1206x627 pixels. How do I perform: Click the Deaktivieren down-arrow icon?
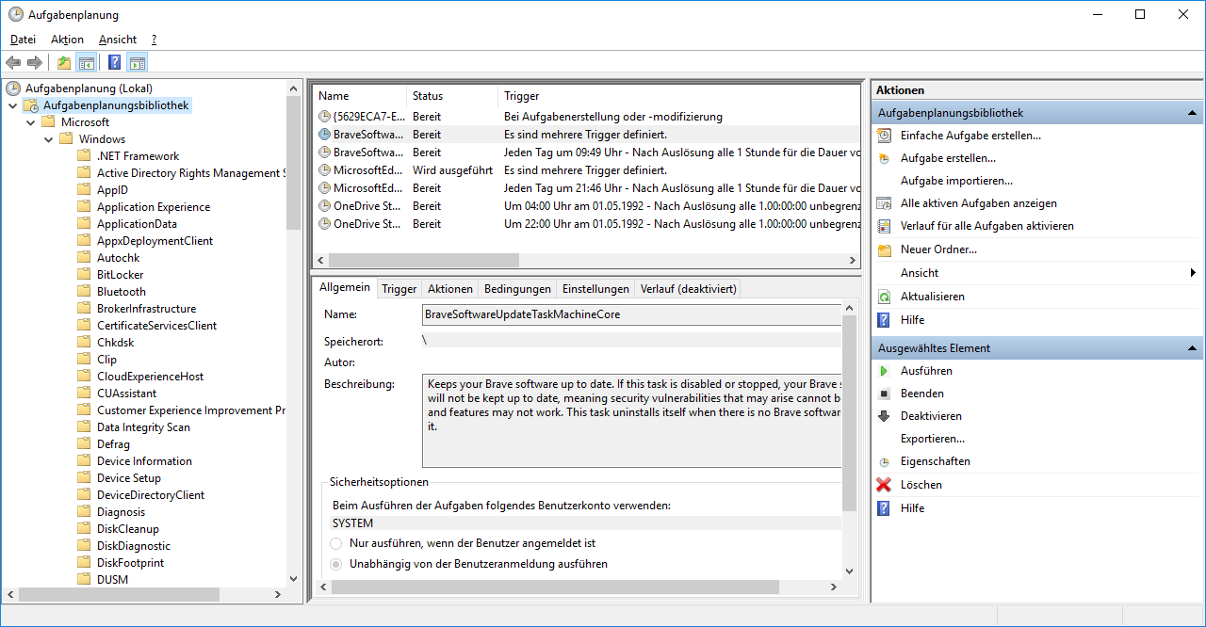(x=884, y=416)
